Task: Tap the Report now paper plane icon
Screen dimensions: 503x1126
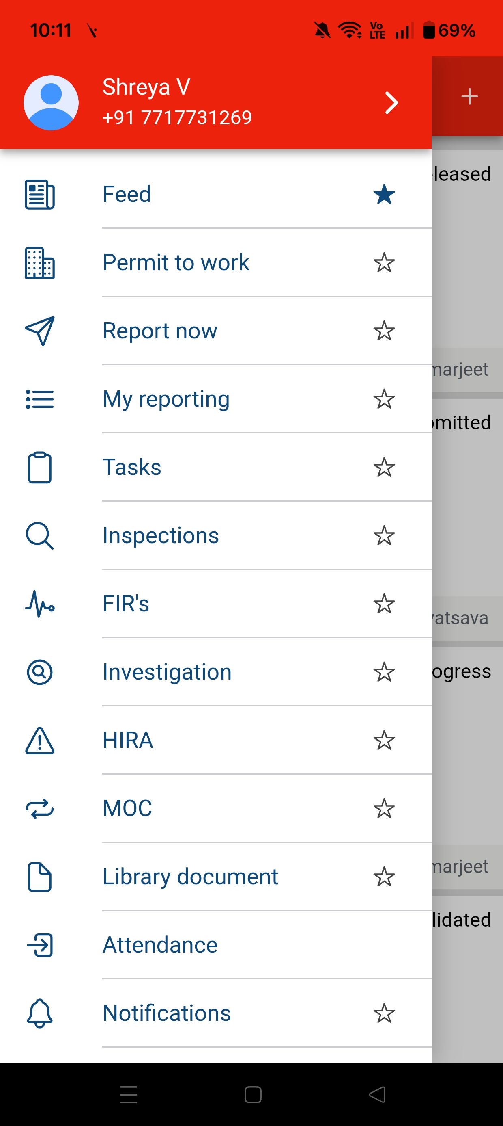Action: coord(40,331)
